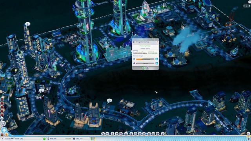
Task: Click the simoleons treasury amount 413,306
Action: [x=53, y=139]
